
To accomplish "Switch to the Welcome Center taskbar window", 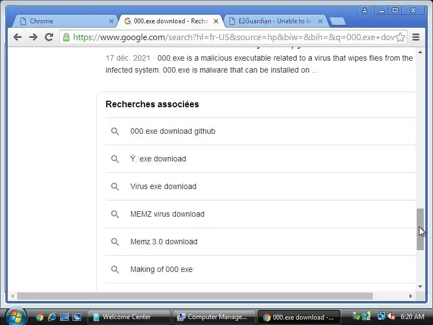I will pyautogui.click(x=128, y=317).
